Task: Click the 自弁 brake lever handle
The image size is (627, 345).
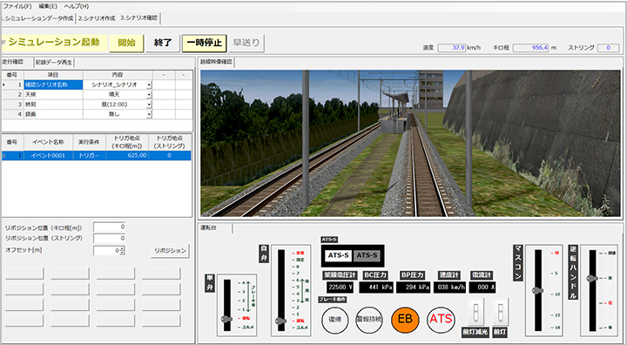Action: pos(280,321)
